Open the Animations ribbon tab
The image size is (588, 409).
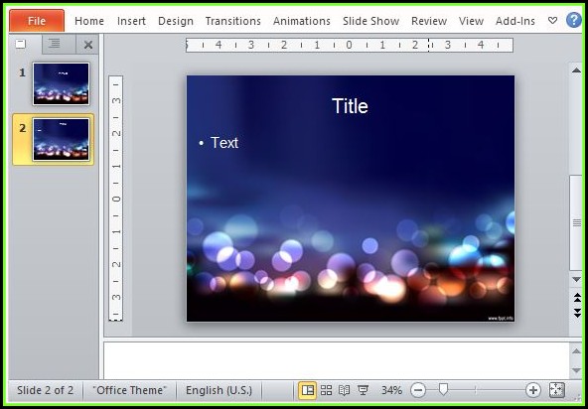[x=302, y=21]
